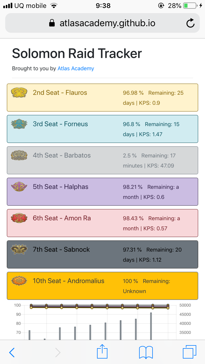Tap the 4th Seat Barbatos emblem icon
205x364 pixels.
[x=19, y=155]
